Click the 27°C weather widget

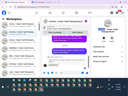100,87
